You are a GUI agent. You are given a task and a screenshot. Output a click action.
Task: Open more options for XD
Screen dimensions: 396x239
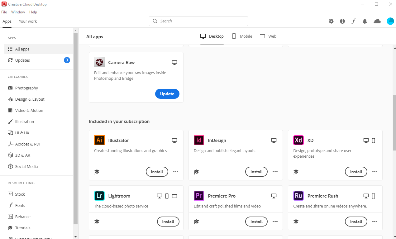coord(375,172)
